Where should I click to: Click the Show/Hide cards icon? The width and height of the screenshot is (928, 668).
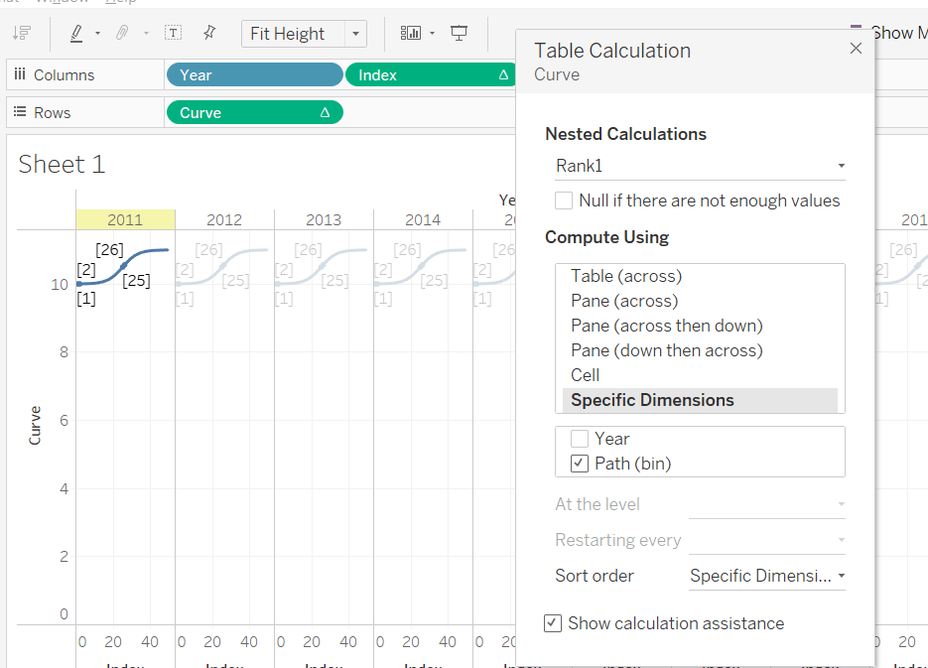[411, 33]
